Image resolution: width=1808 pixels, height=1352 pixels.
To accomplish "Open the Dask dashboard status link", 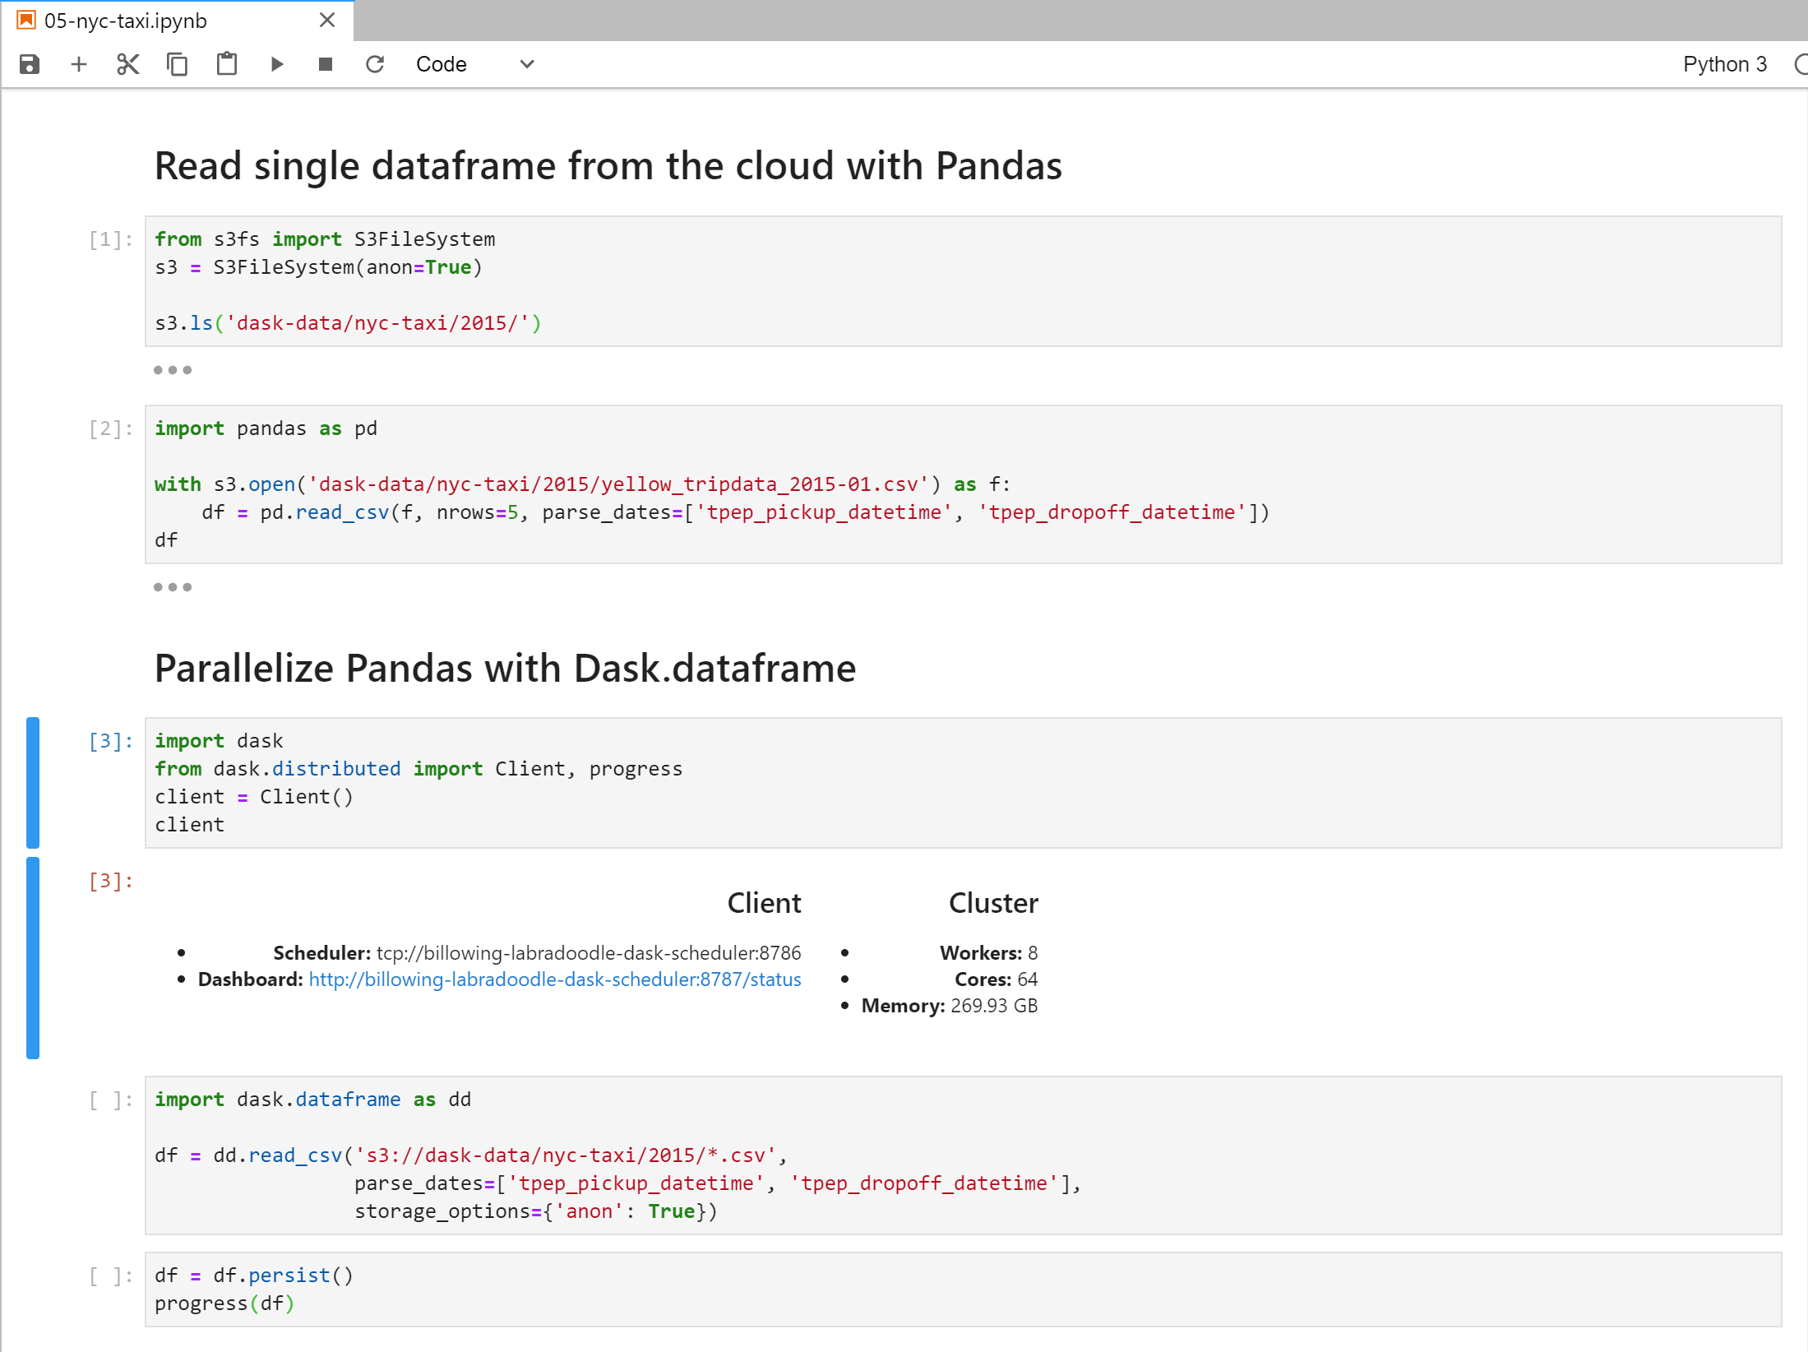I will pyautogui.click(x=554, y=979).
